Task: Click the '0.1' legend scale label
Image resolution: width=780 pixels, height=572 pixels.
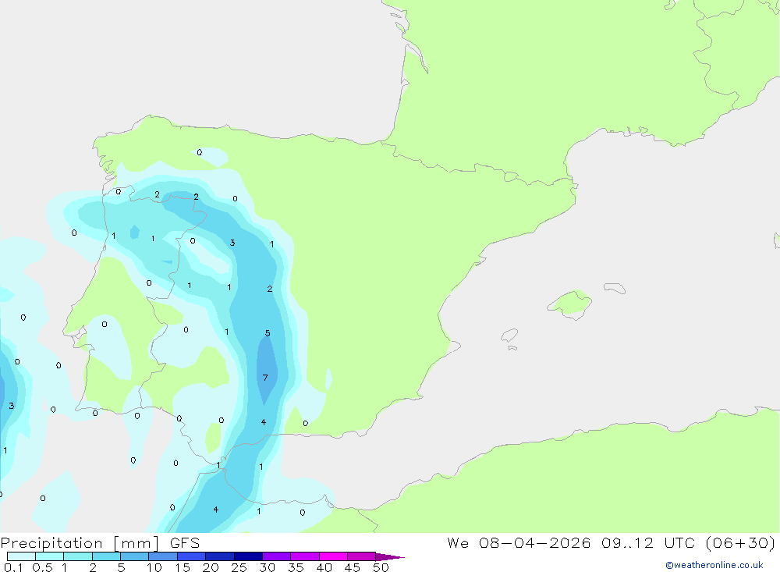Action: coord(13,567)
